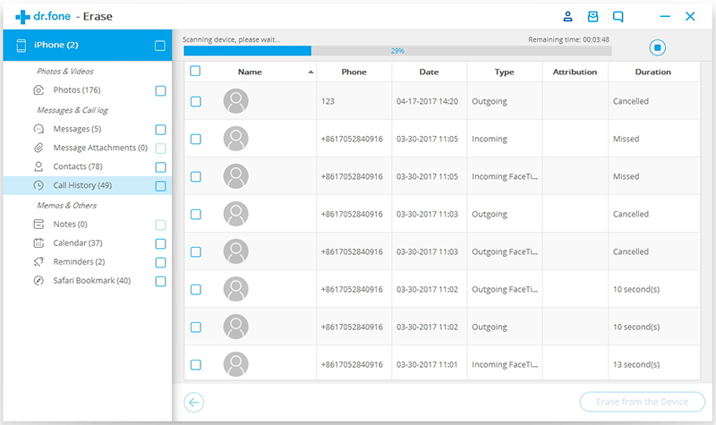Click the Notes icon in sidebar
The height and width of the screenshot is (425, 716).
(38, 225)
